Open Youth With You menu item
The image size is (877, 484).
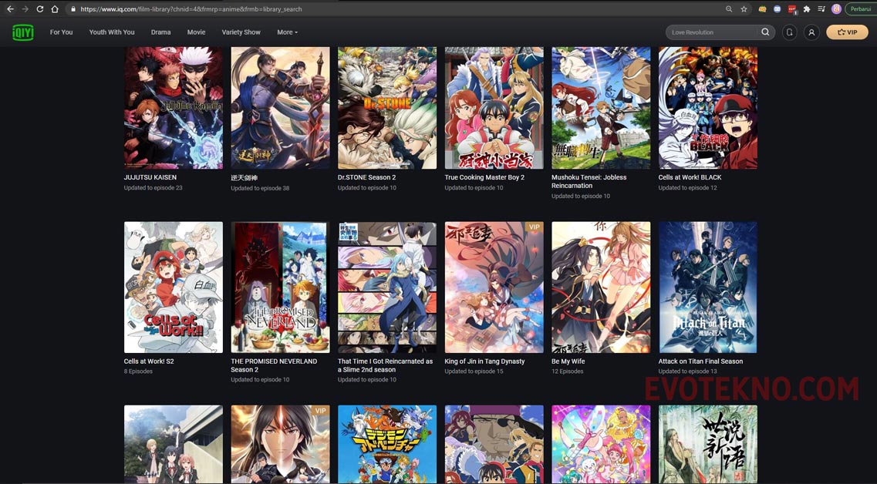point(112,32)
